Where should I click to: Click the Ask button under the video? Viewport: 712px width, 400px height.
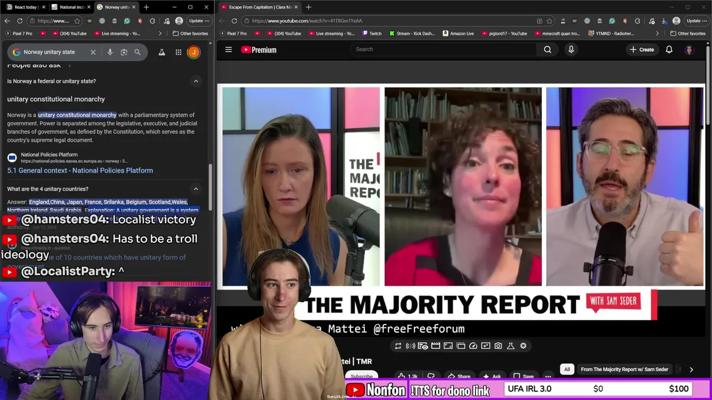492,376
